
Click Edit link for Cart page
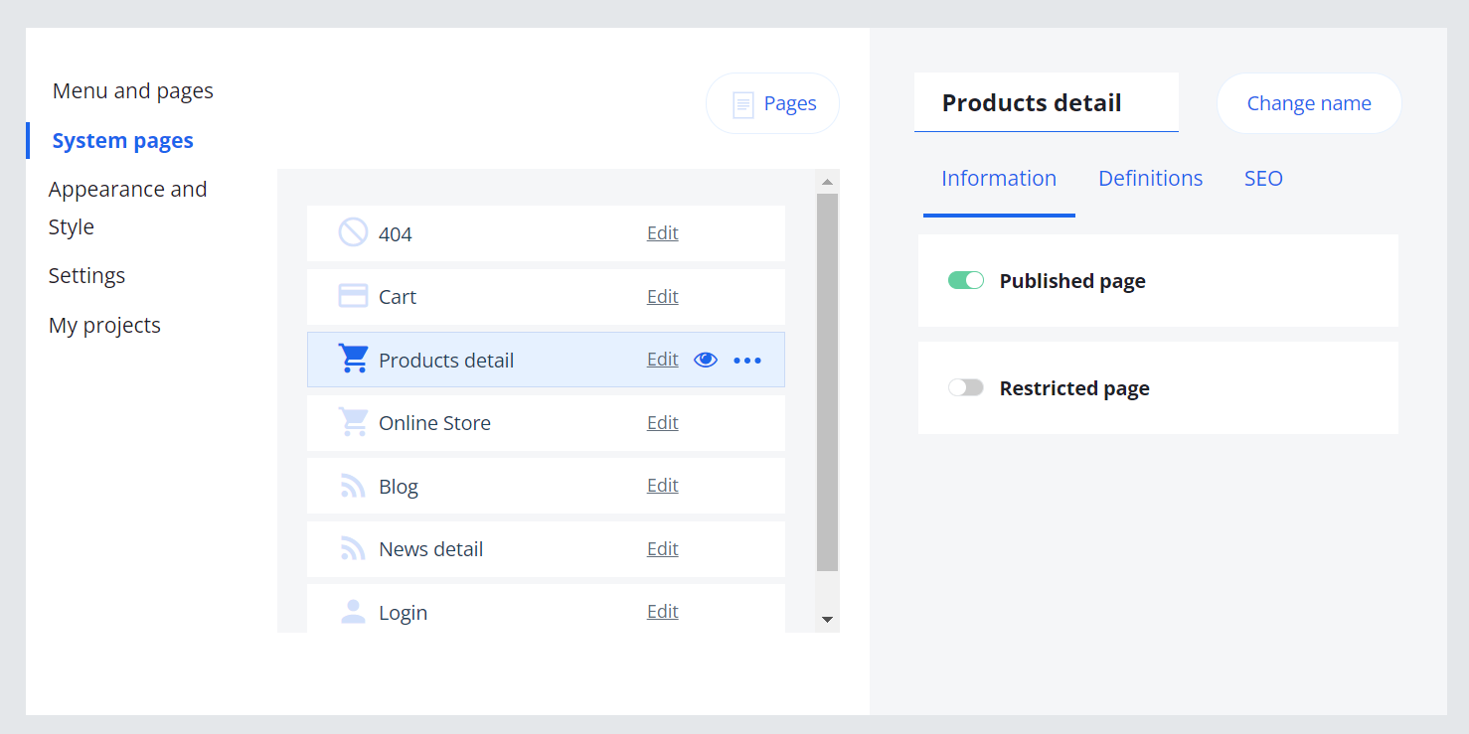663,297
